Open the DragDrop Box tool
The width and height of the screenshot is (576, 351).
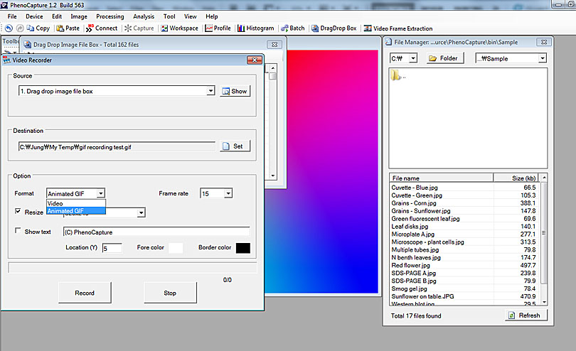pos(333,28)
